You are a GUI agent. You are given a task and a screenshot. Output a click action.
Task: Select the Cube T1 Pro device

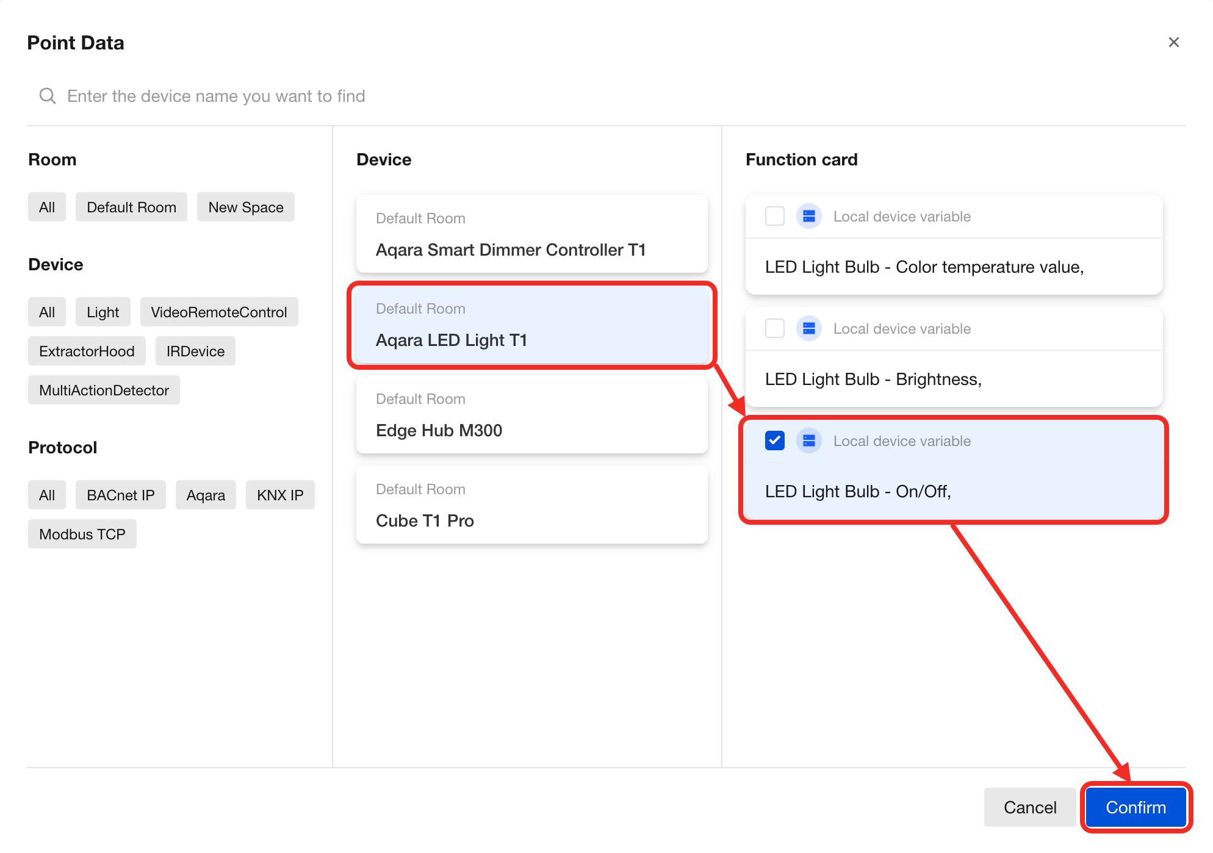[x=531, y=506]
